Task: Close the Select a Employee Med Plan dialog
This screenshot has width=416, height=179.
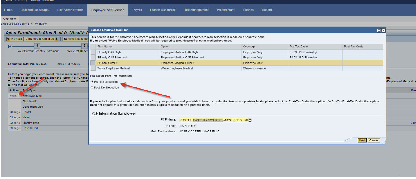Action: click(x=383, y=30)
